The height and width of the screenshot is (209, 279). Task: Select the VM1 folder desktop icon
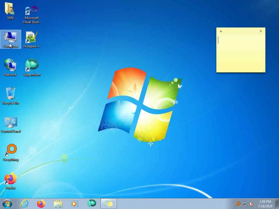click(x=10, y=11)
